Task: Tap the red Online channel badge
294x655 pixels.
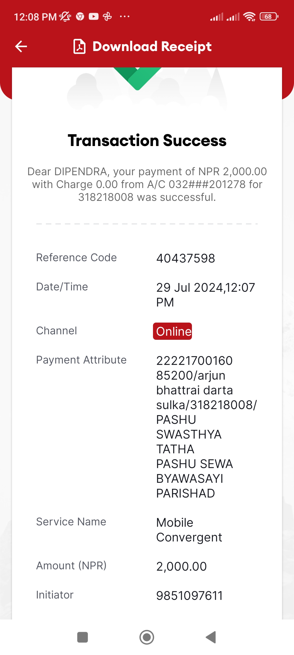Action: (173, 331)
